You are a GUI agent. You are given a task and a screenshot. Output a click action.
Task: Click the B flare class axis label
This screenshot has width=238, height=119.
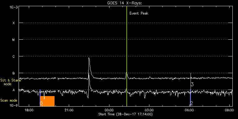(x=14, y=73)
